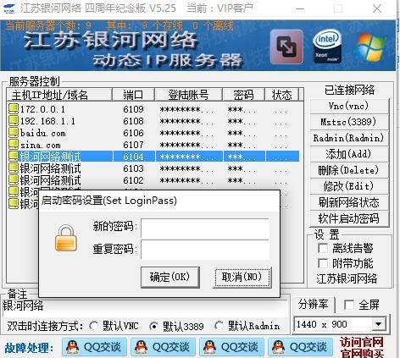The height and width of the screenshot is (358, 400).
Task: Click the 访问官网 link
Action: pos(362,342)
